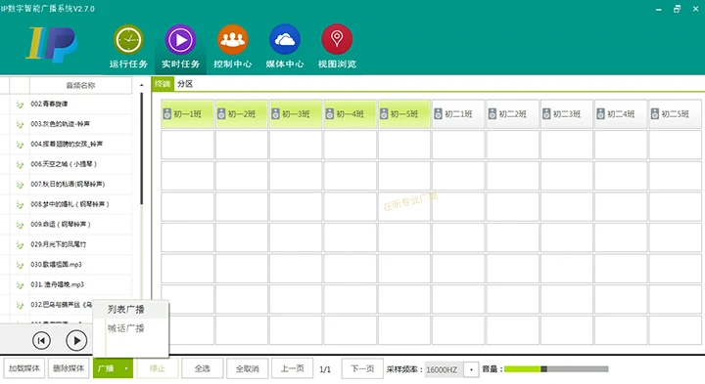
Task: Click the IP logo
Action: point(51,44)
